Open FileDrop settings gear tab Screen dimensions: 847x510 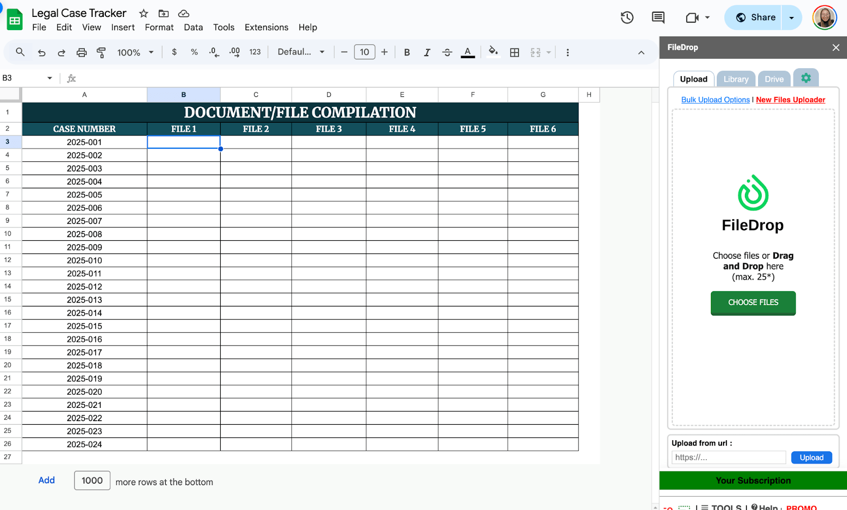click(806, 78)
